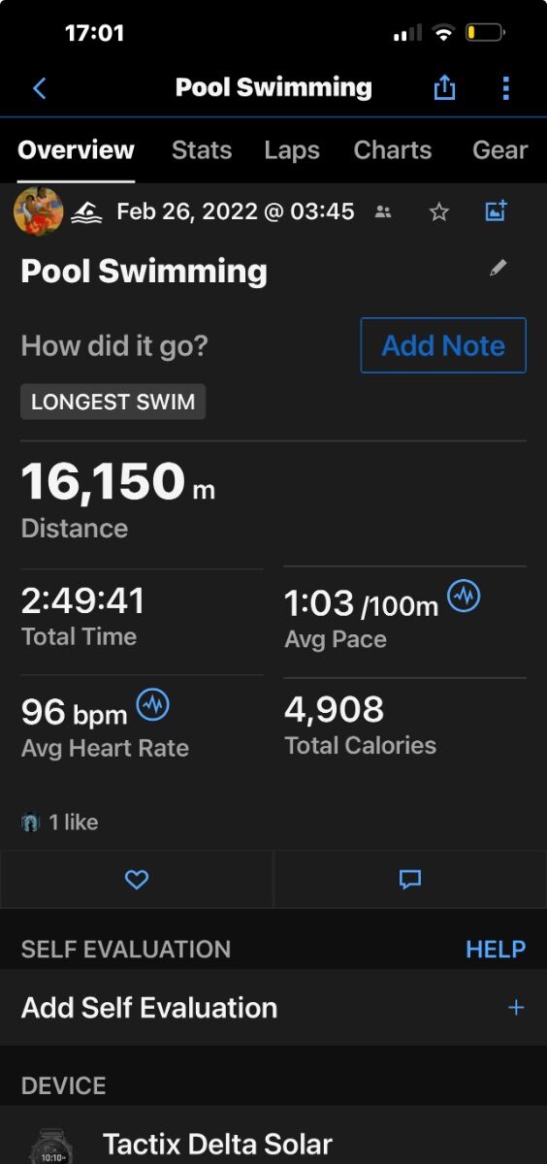Tap the add photo icon
547x1164 pixels.
click(x=496, y=210)
